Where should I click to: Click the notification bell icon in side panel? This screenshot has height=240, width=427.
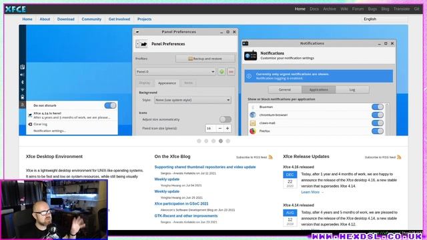(23, 105)
